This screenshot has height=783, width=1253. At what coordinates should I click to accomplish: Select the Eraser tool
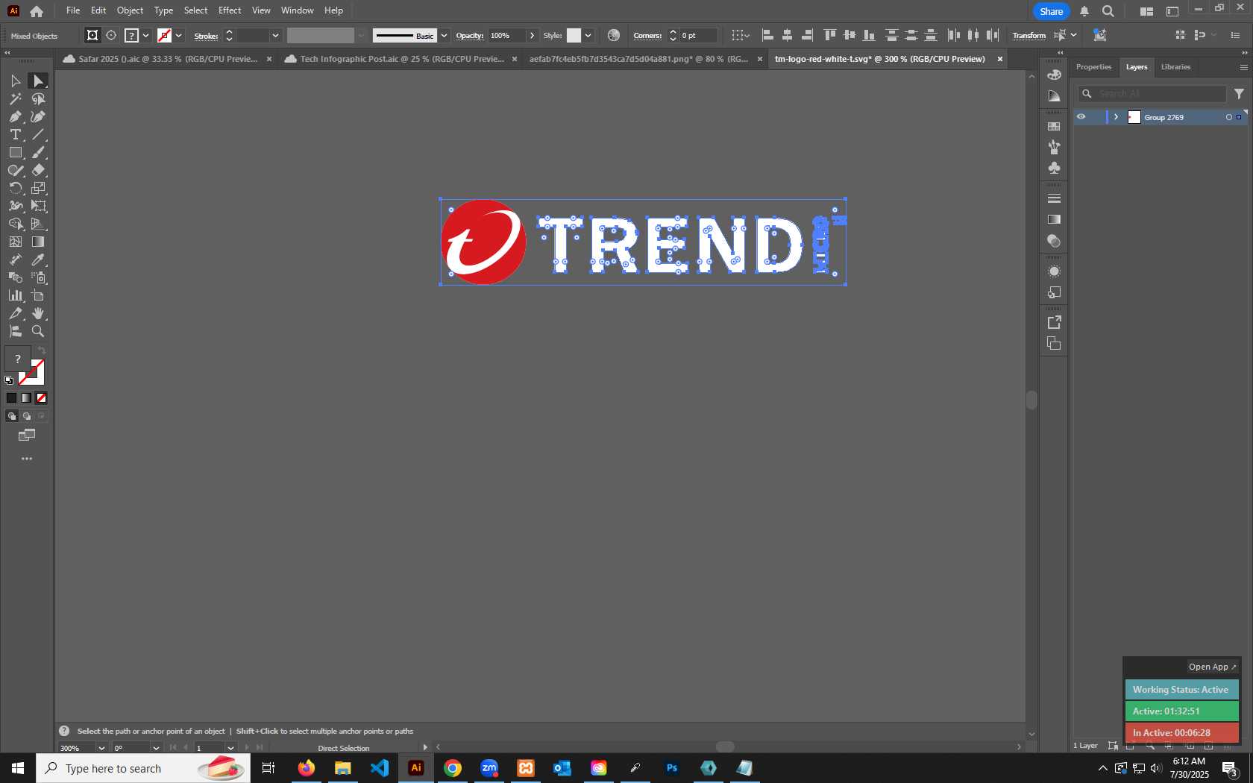click(x=38, y=170)
